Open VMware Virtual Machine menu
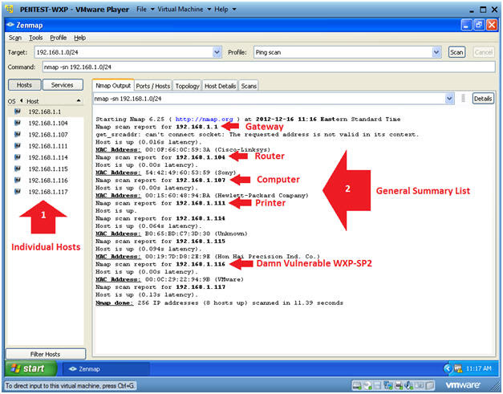The height and width of the screenshot is (394, 503). coord(185,10)
